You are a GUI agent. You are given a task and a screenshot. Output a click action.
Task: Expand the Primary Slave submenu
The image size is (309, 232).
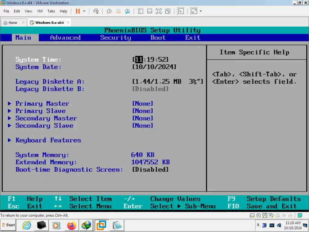(x=40, y=111)
